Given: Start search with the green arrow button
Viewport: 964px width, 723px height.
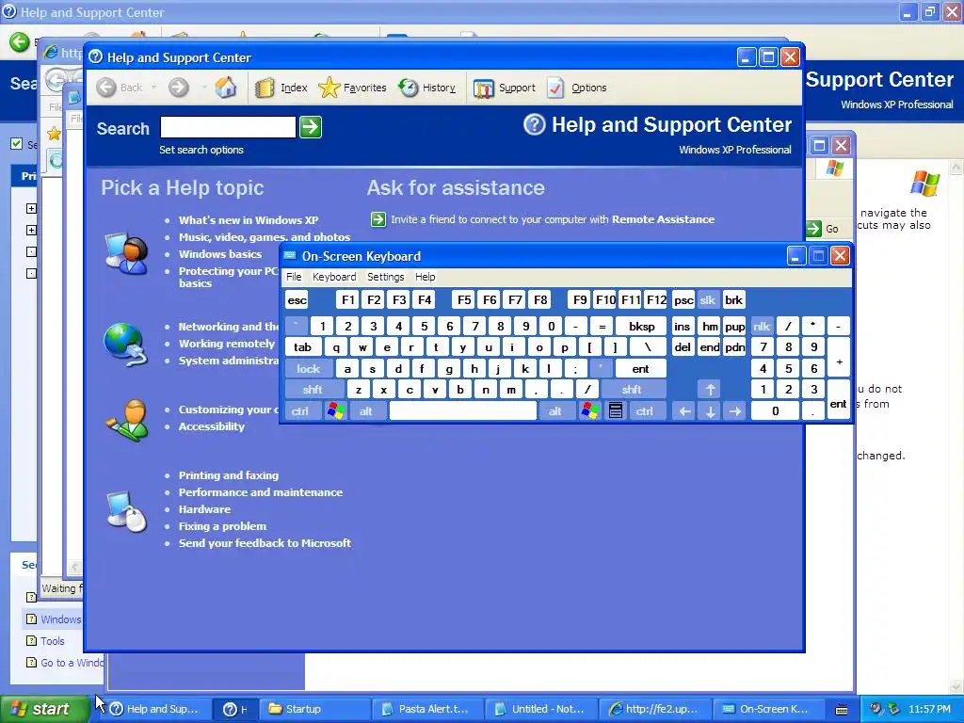Looking at the screenshot, I should tap(311, 127).
